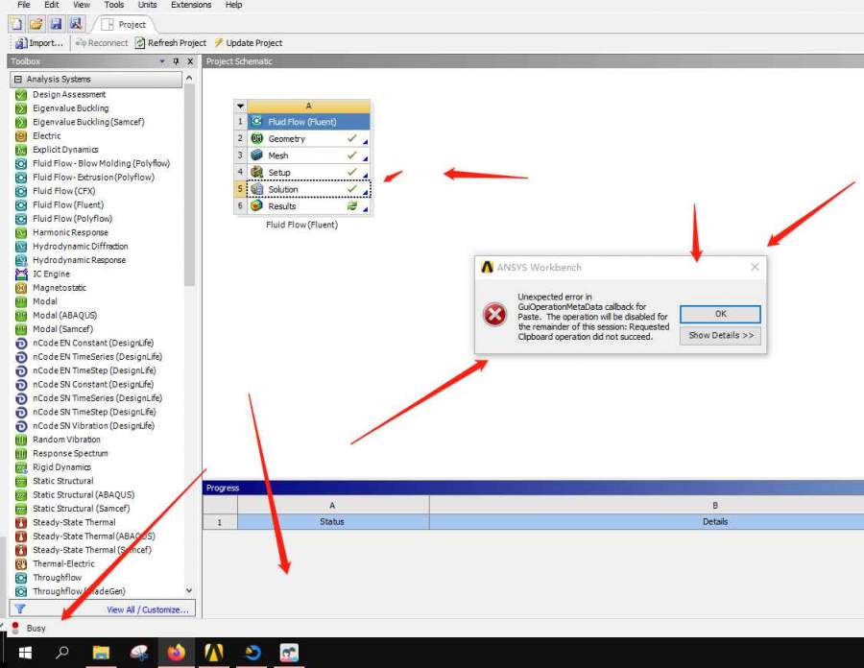Click Show Details in the error dialog
This screenshot has width=864, height=668.
point(720,336)
